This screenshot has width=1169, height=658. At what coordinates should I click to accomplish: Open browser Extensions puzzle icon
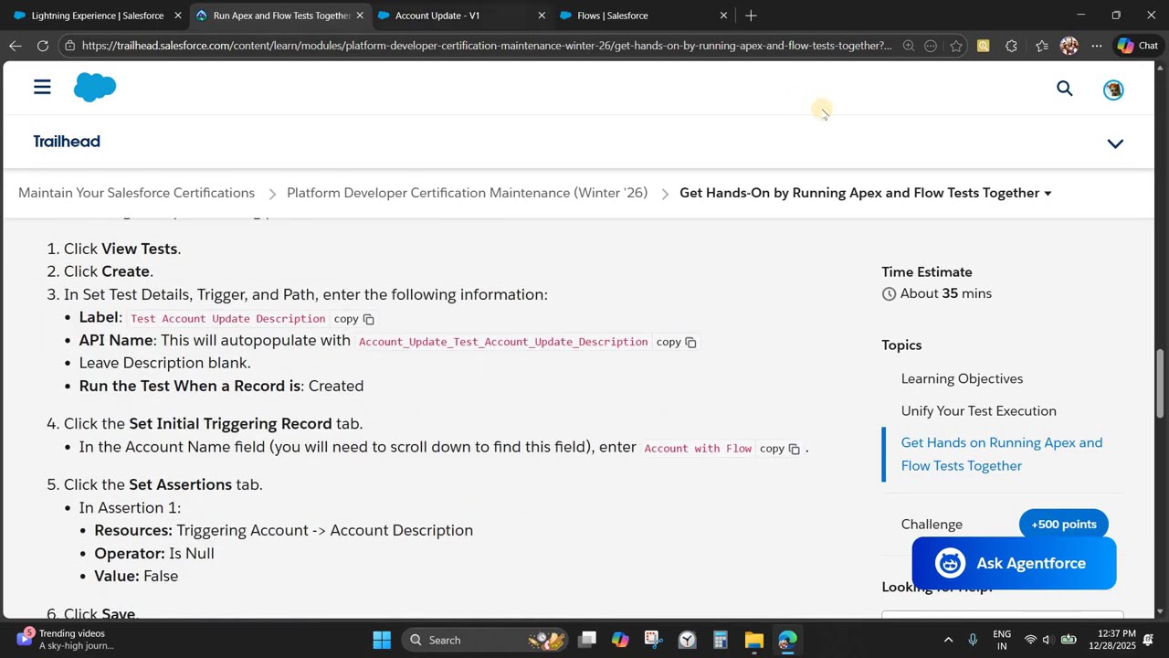pyautogui.click(x=1011, y=46)
